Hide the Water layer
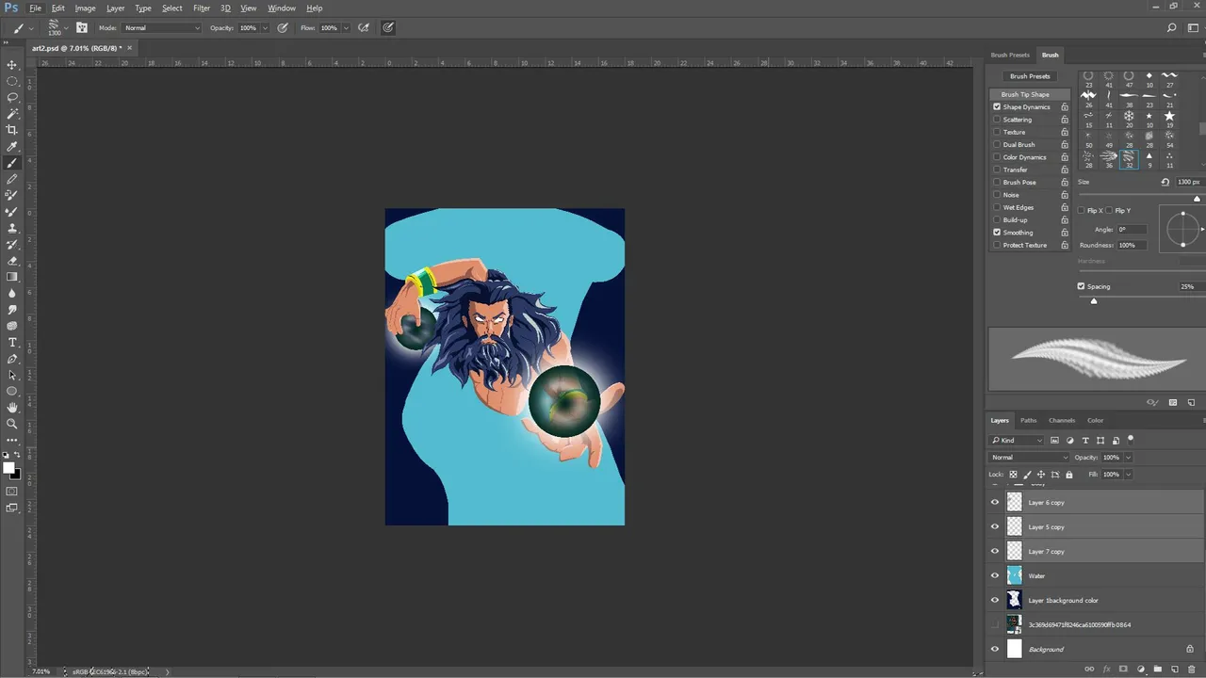This screenshot has height=678, width=1206. click(995, 575)
